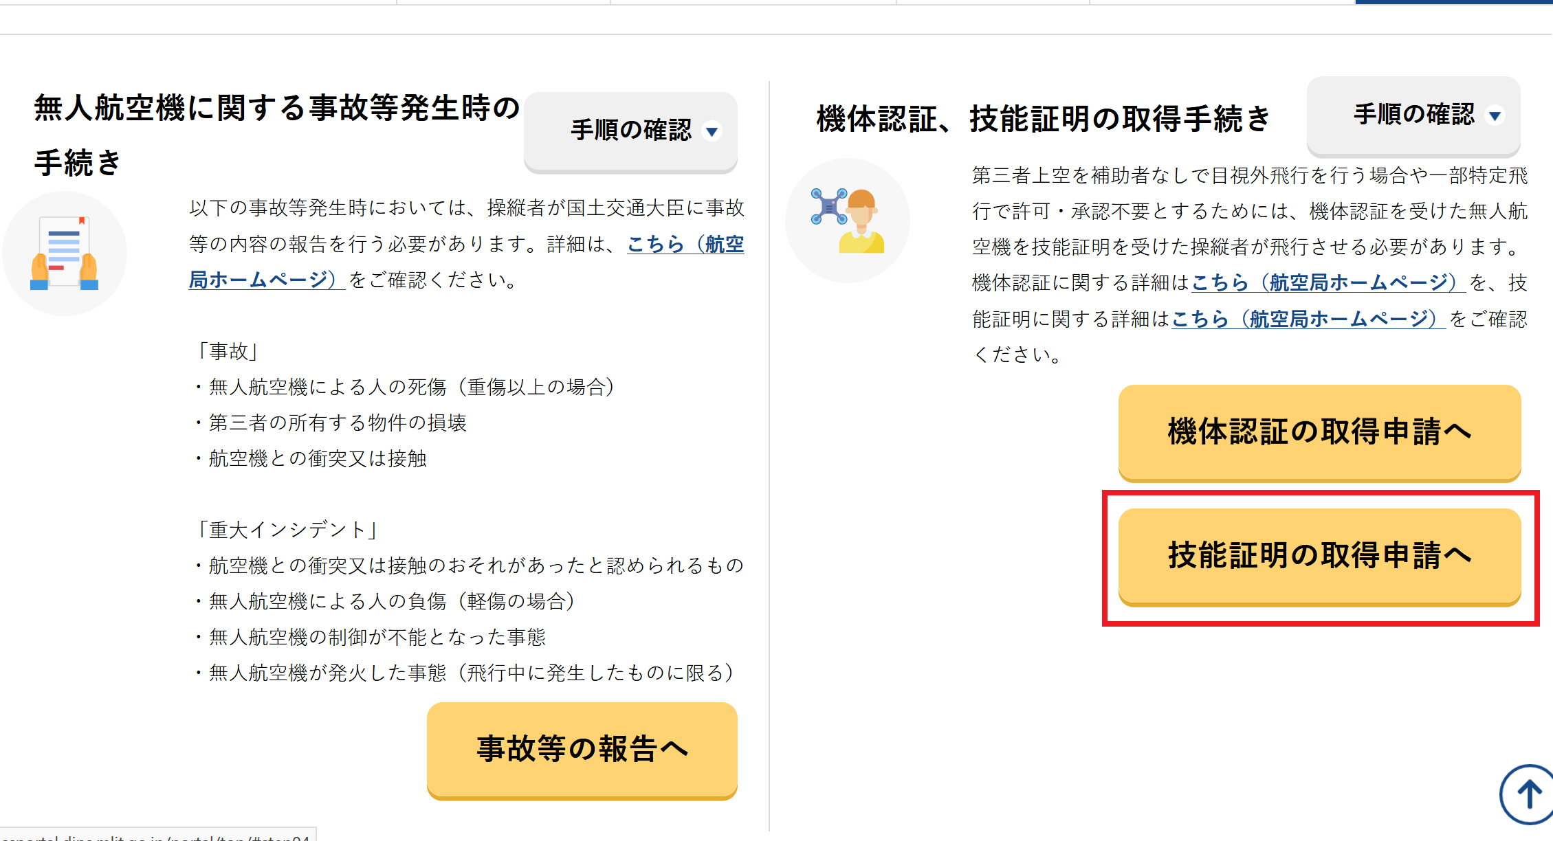Image resolution: width=1553 pixels, height=841 pixels.
Task: Click the drone and operator illustration
Action: 847,221
